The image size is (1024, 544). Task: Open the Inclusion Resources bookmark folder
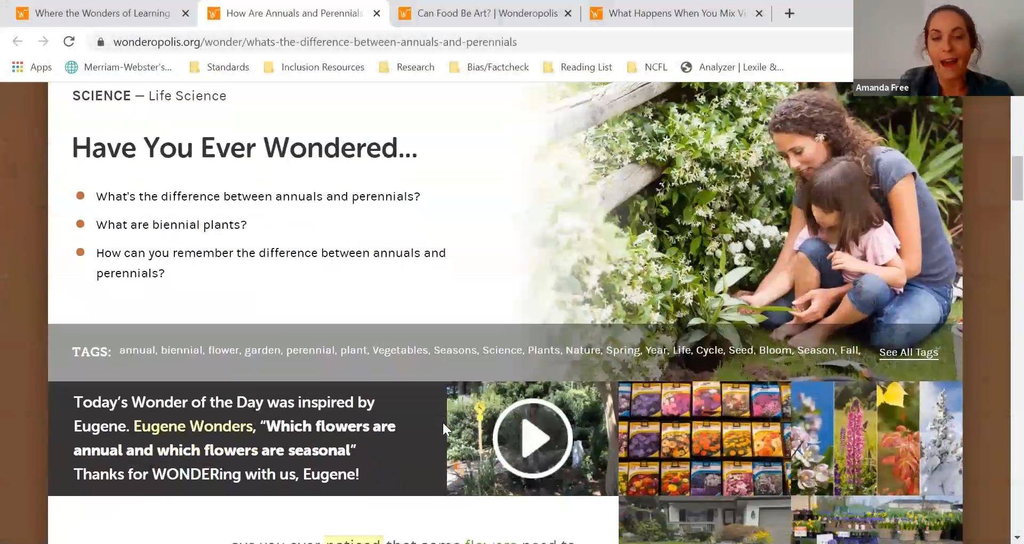click(x=314, y=67)
